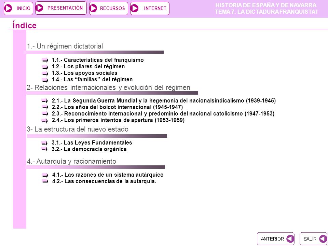This screenshot has height=246, width=328.
Task: Open 1.4.- Las "familias" del régimen
Action: tap(92, 80)
